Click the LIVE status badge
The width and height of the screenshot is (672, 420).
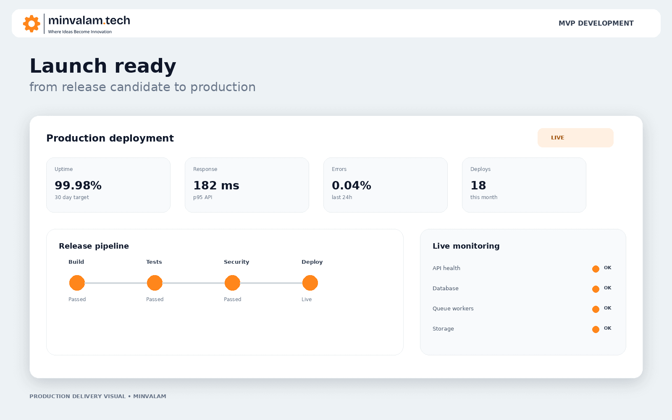click(575, 138)
